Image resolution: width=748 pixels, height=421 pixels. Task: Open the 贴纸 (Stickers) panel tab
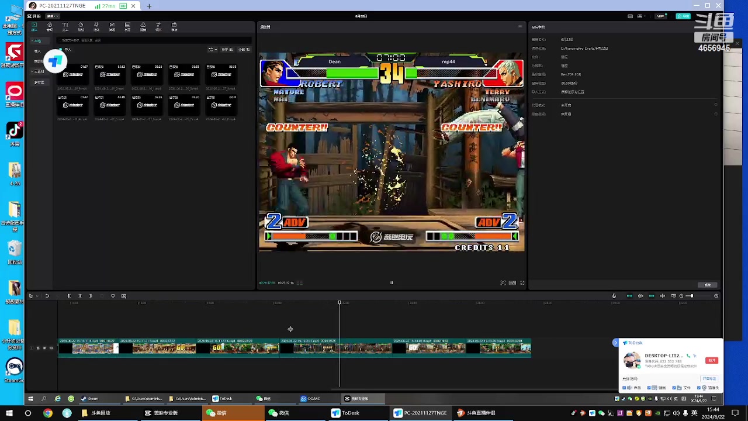(81, 26)
